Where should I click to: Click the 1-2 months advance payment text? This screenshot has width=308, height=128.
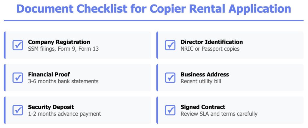pos(64,114)
